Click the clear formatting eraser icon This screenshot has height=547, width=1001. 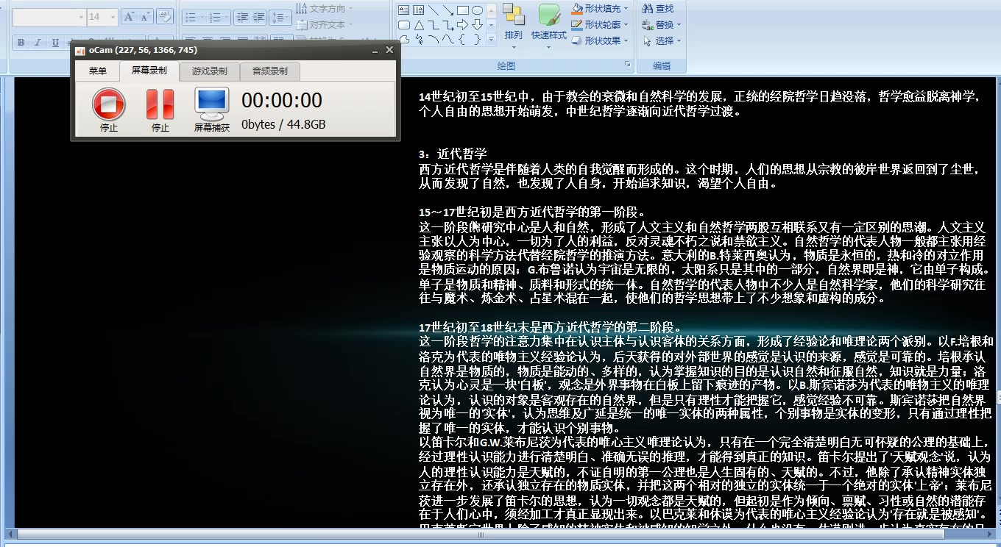[x=165, y=16]
